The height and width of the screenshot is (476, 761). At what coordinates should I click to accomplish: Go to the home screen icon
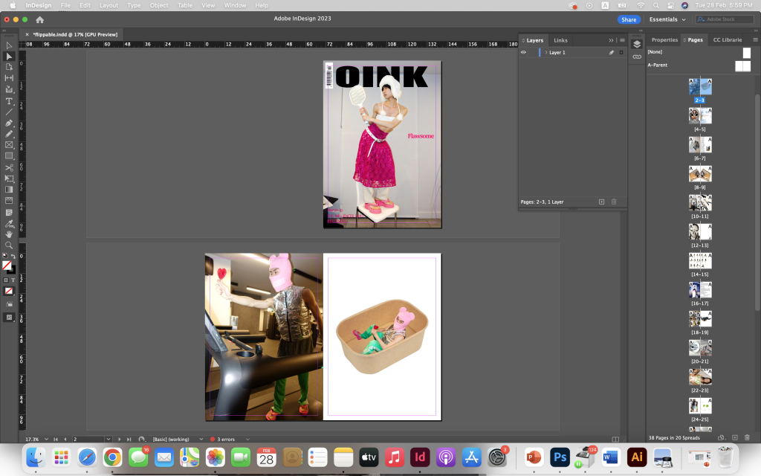click(40, 20)
